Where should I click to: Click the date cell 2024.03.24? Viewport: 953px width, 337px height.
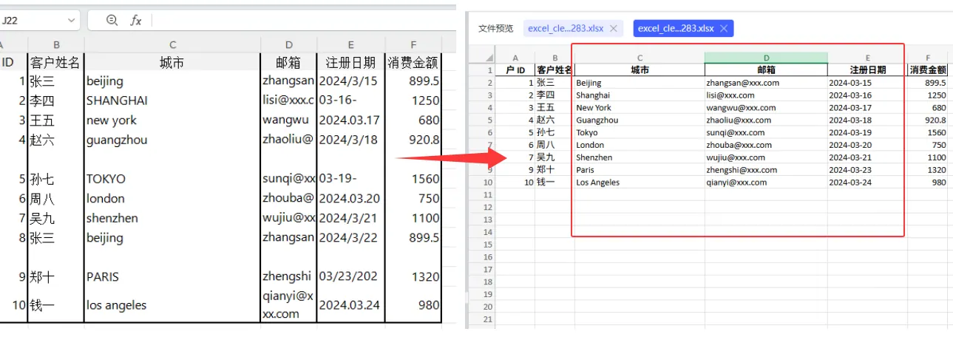[350, 304]
